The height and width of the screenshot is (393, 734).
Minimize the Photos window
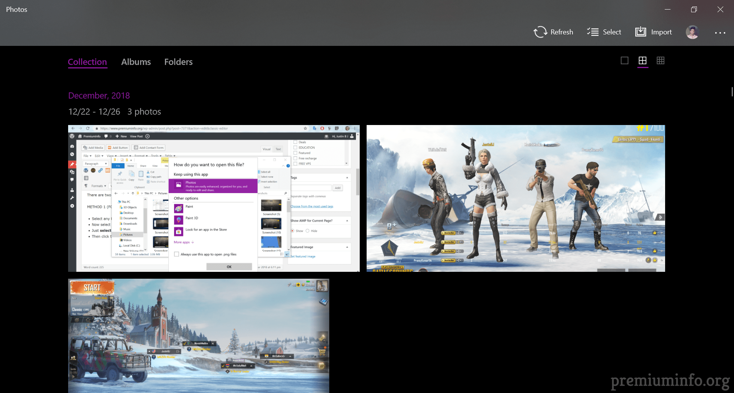click(667, 10)
